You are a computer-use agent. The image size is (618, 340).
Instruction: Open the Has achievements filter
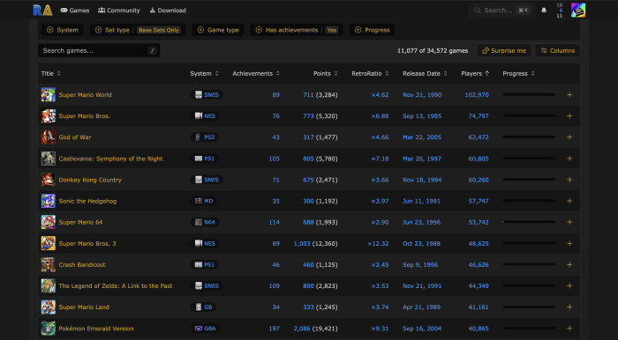[297, 30]
